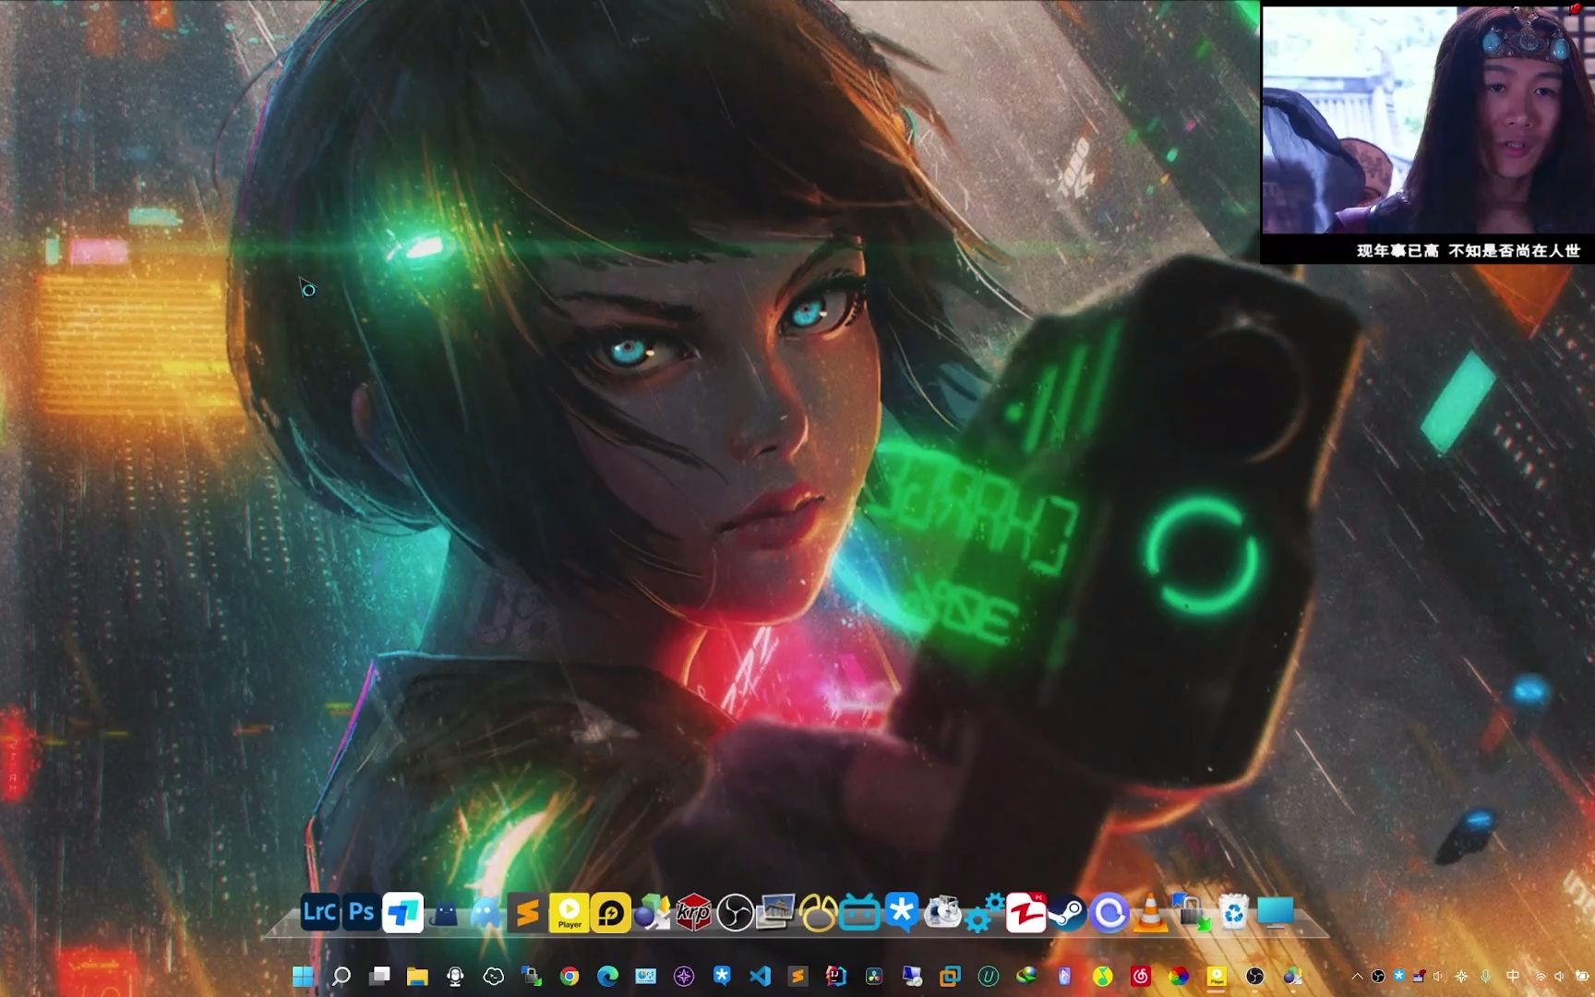
Task: Launch the yellow LDPlayer dock icon
Action: point(611,913)
